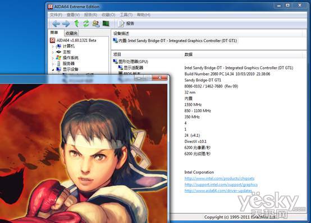Expand the 操作系统 tree node
The width and height of the screenshot is (311, 223).
(53, 58)
